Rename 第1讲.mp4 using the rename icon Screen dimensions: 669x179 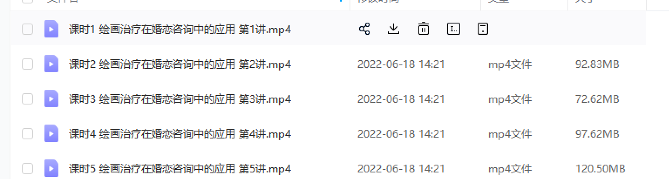[x=454, y=29]
